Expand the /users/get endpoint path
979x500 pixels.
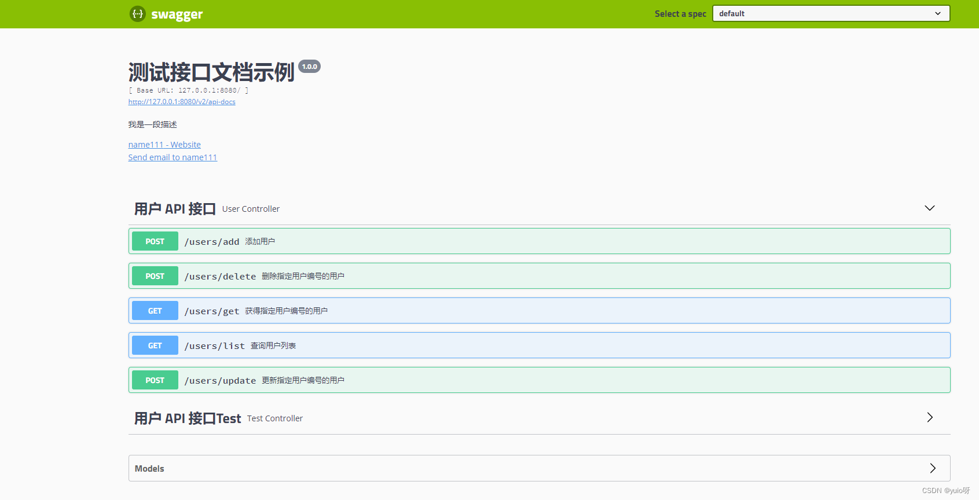tap(212, 311)
